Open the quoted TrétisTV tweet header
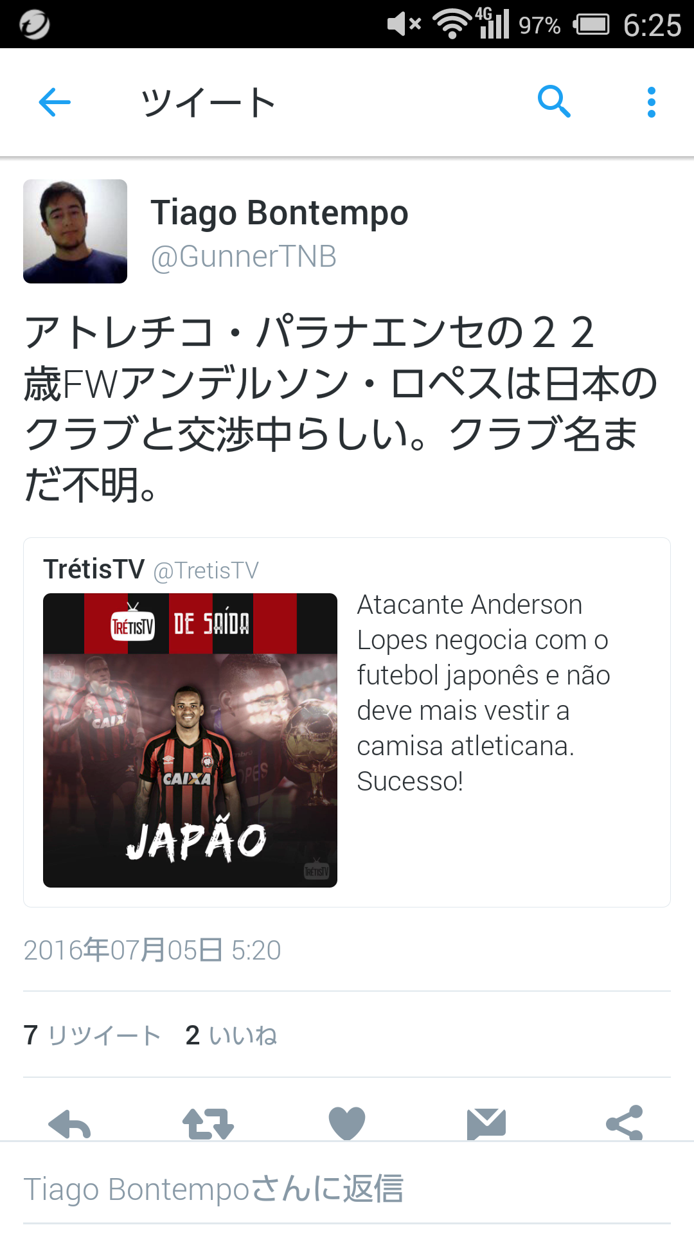This screenshot has width=694, height=1234. (x=151, y=569)
